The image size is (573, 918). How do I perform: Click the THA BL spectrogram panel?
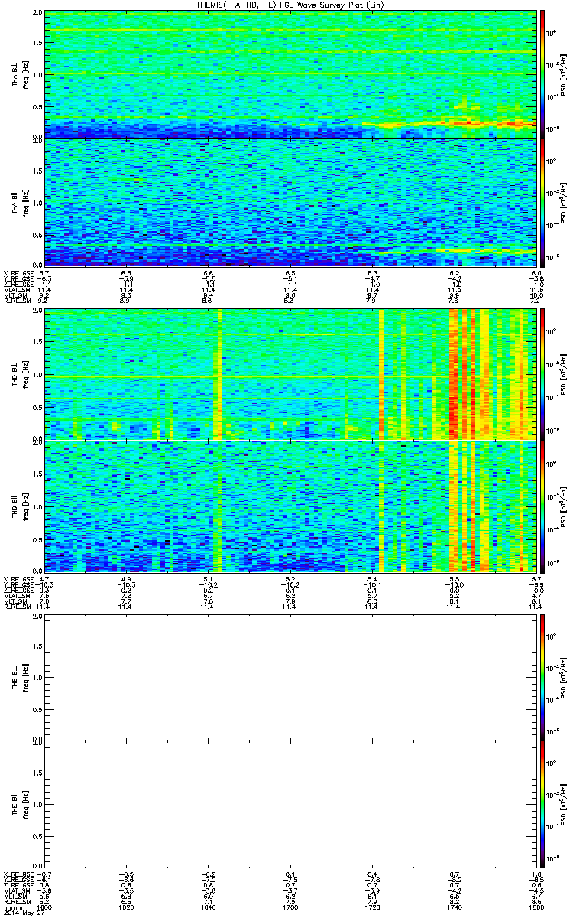click(290, 74)
